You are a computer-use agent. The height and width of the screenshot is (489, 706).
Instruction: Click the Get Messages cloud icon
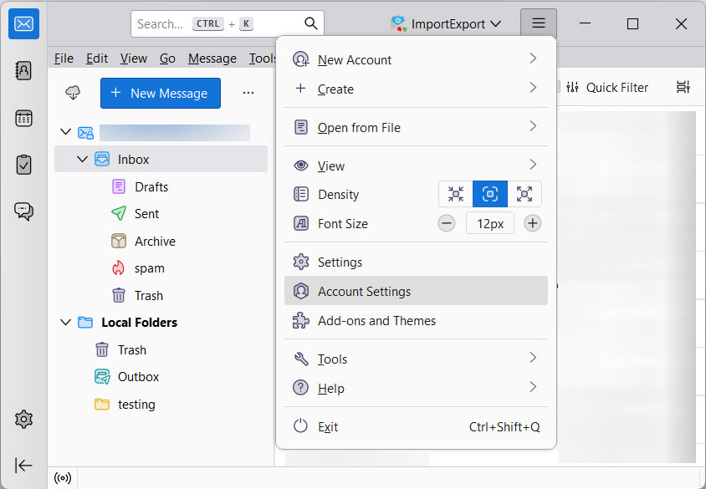click(73, 93)
